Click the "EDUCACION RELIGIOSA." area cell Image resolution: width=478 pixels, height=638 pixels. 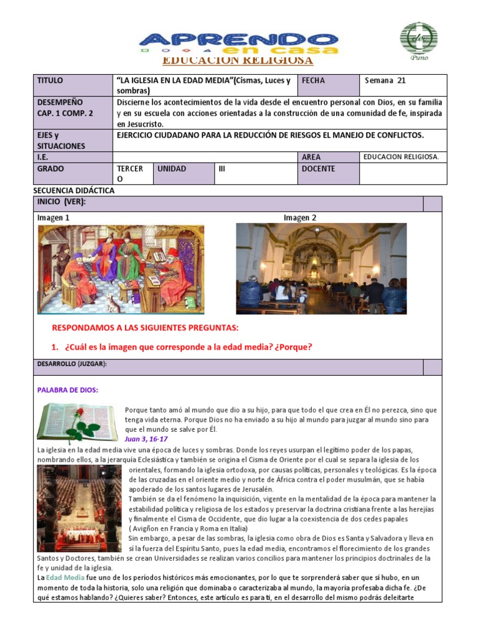[403, 157]
